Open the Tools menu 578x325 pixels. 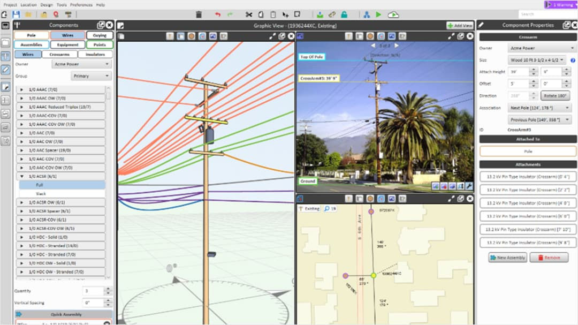point(60,4)
